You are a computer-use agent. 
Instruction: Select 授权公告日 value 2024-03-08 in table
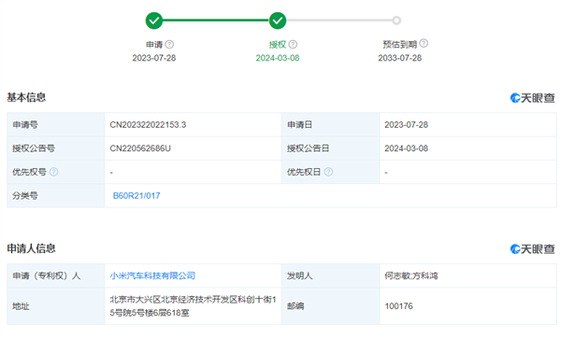point(406,148)
